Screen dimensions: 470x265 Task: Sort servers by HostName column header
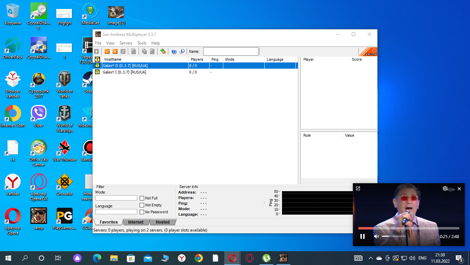145,59
